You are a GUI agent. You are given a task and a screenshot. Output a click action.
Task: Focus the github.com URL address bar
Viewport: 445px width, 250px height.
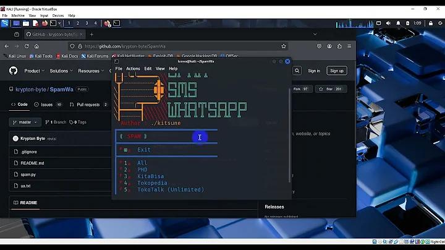point(178,46)
